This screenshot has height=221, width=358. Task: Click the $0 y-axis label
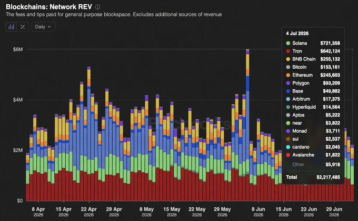[20, 201]
